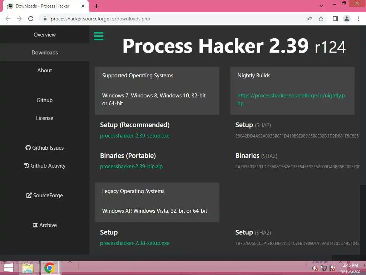
Task: Bookmark this page with star icon
Action: point(321,19)
